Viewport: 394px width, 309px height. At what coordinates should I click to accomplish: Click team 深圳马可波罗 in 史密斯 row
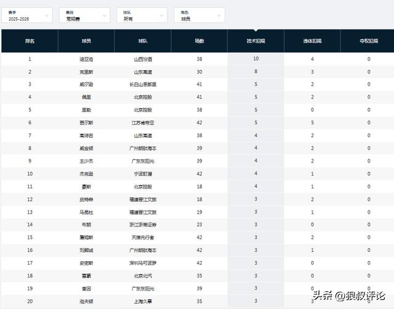pos(143,263)
